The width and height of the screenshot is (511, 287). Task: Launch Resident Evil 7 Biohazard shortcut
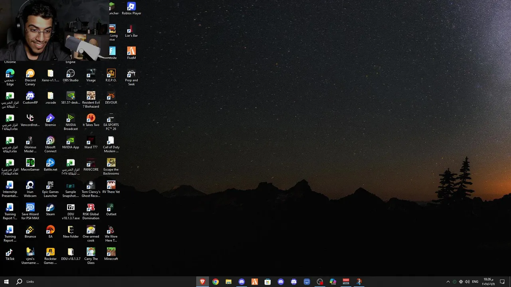[91, 100]
